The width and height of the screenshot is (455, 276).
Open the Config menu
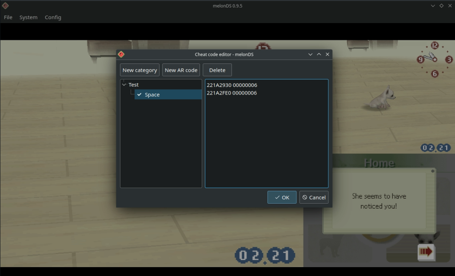click(53, 17)
